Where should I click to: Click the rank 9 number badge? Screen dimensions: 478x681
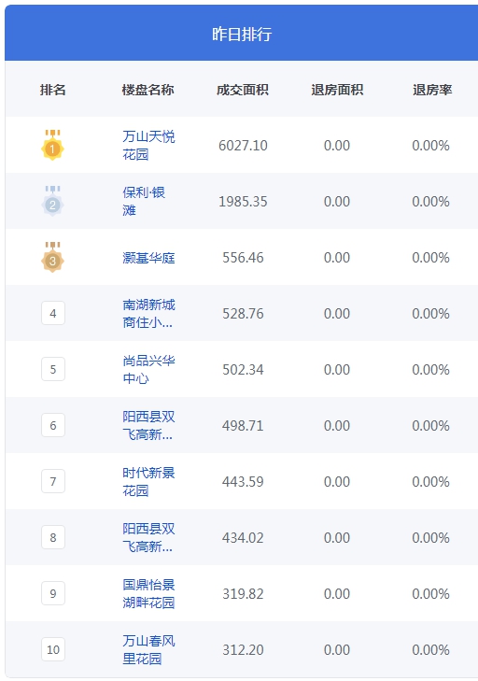click(x=53, y=593)
